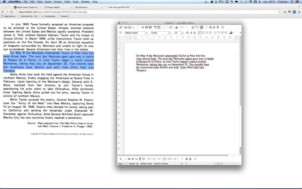Image resolution: width=302 pixels, height=189 pixels.
Task: Select the Text box tool
Action: [x=140, y=159]
